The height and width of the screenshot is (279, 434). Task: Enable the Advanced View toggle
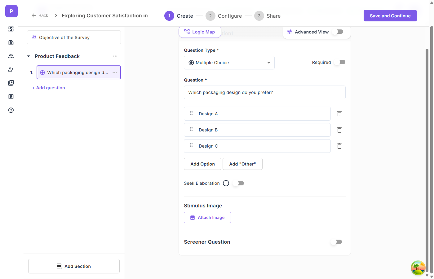[x=338, y=32]
